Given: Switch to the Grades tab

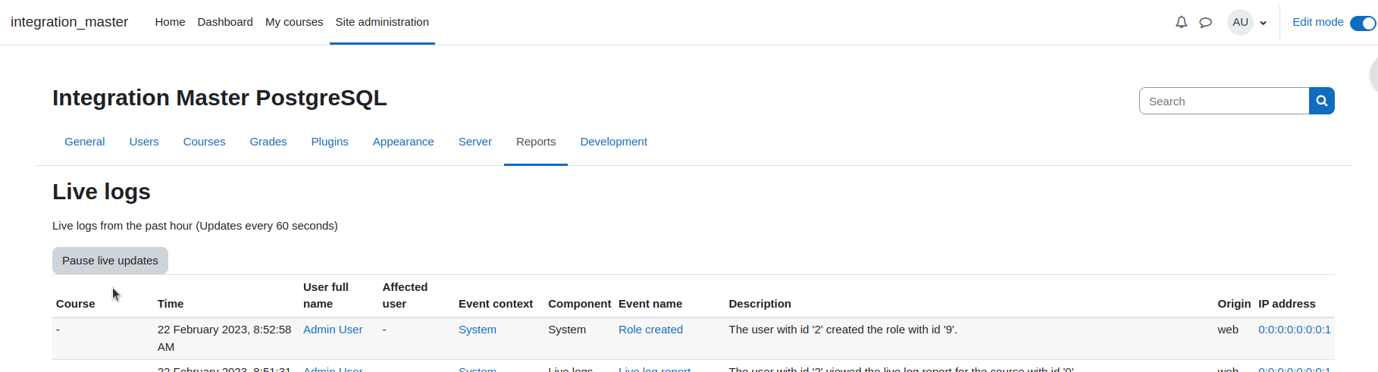Looking at the screenshot, I should (x=268, y=142).
